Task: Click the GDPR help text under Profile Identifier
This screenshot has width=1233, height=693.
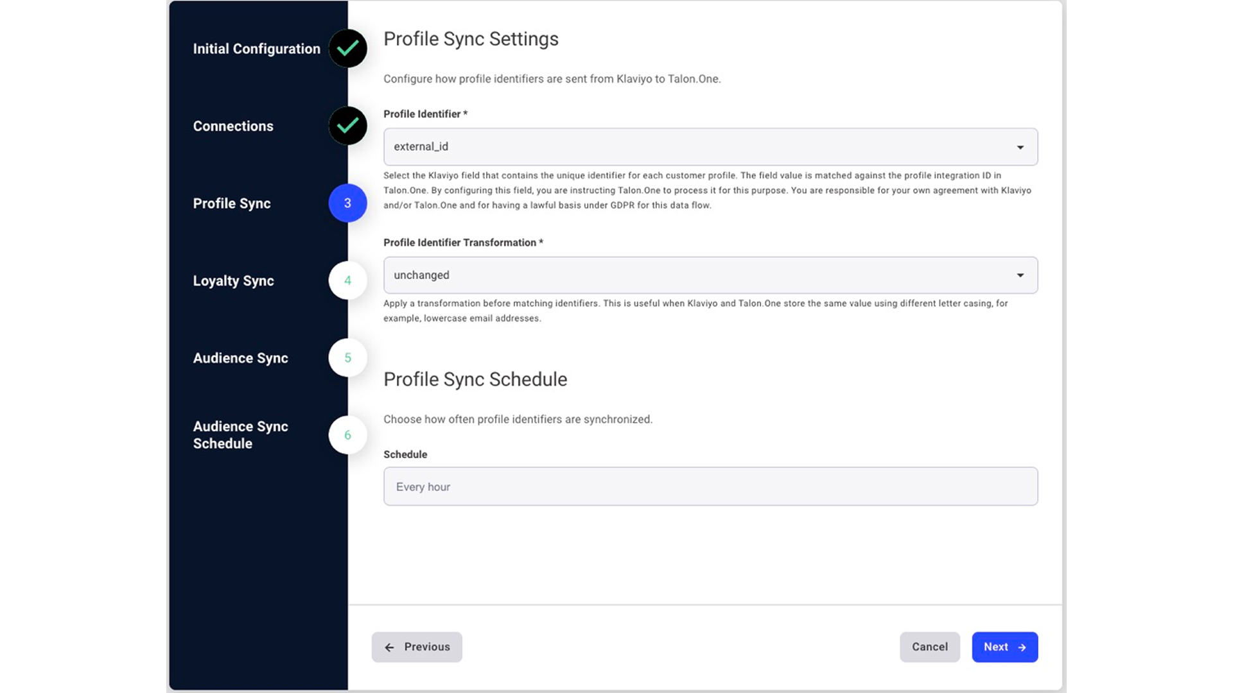Action: pyautogui.click(x=708, y=190)
